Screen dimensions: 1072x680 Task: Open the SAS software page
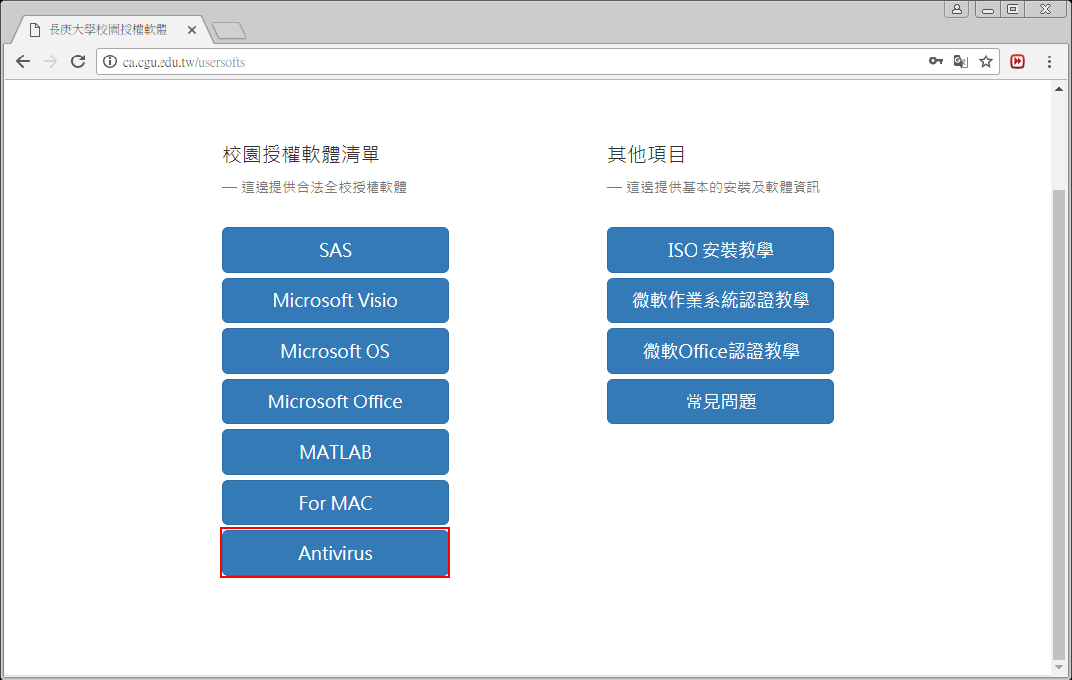pos(335,250)
